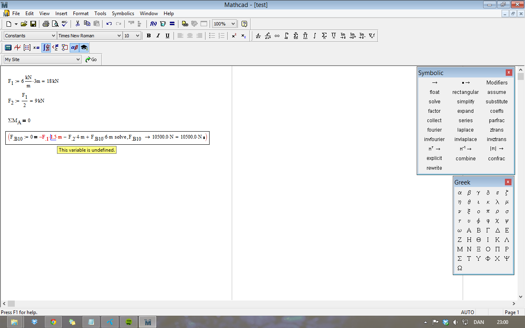The image size is (525, 328).
Task: Click the simplify keyword
Action: (x=466, y=102)
